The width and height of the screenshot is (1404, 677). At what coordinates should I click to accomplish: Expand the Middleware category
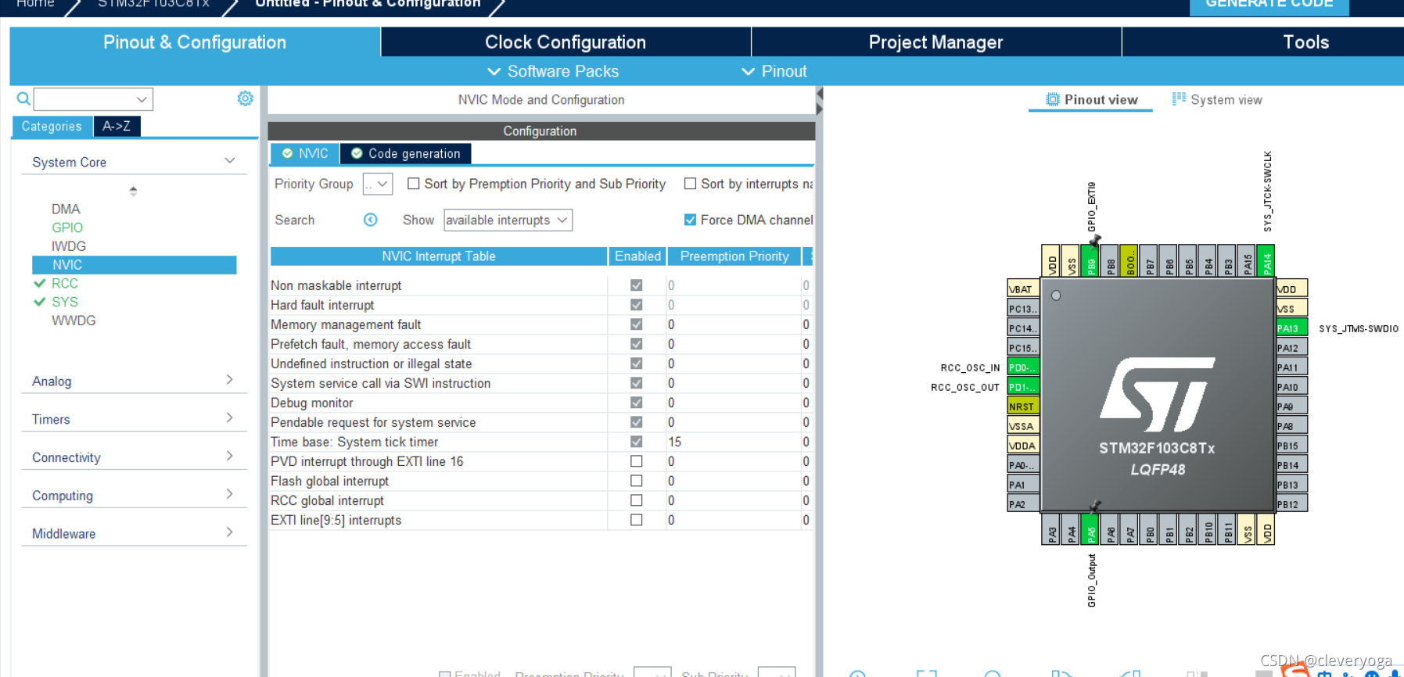point(230,532)
